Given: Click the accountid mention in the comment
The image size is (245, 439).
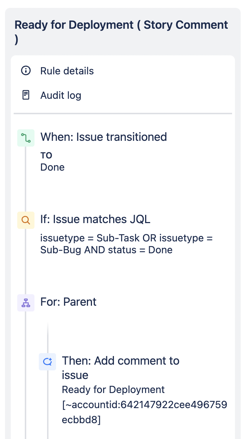Looking at the screenshot, I should [x=144, y=405].
